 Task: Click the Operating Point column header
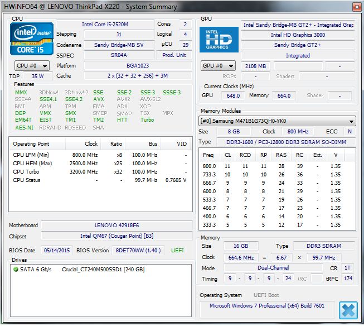pos(37,144)
